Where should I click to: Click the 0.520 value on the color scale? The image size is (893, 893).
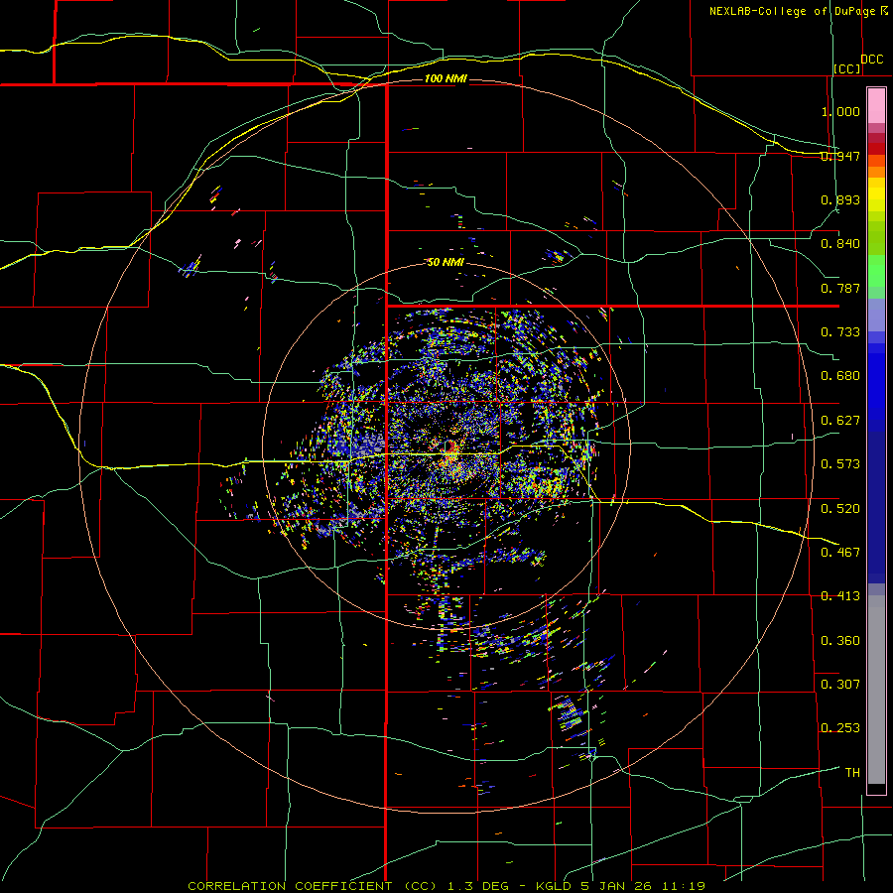pyautogui.click(x=840, y=509)
